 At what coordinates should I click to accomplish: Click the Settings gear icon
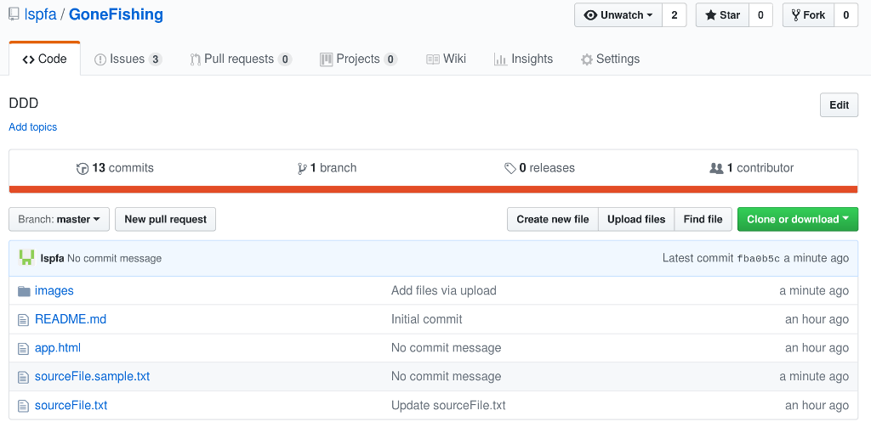click(x=587, y=59)
